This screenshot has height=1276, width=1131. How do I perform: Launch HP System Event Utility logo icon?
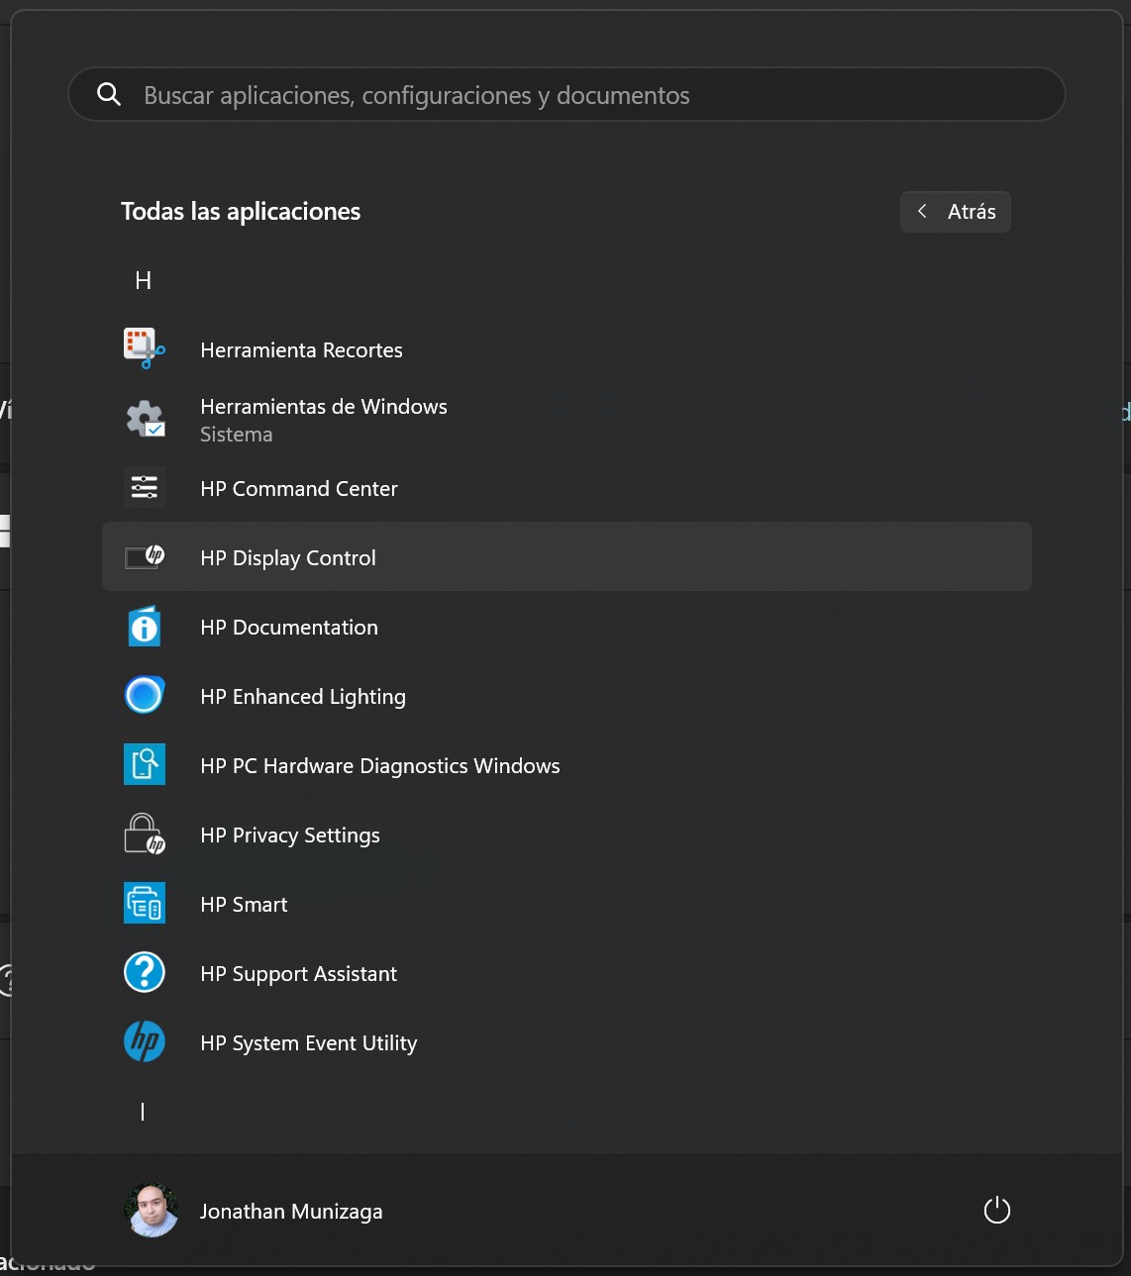(145, 1041)
